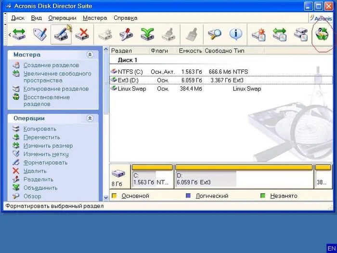Click the icon beside Копировать in Операции panel
This screenshot has height=253, width=337.
[x=16, y=129]
